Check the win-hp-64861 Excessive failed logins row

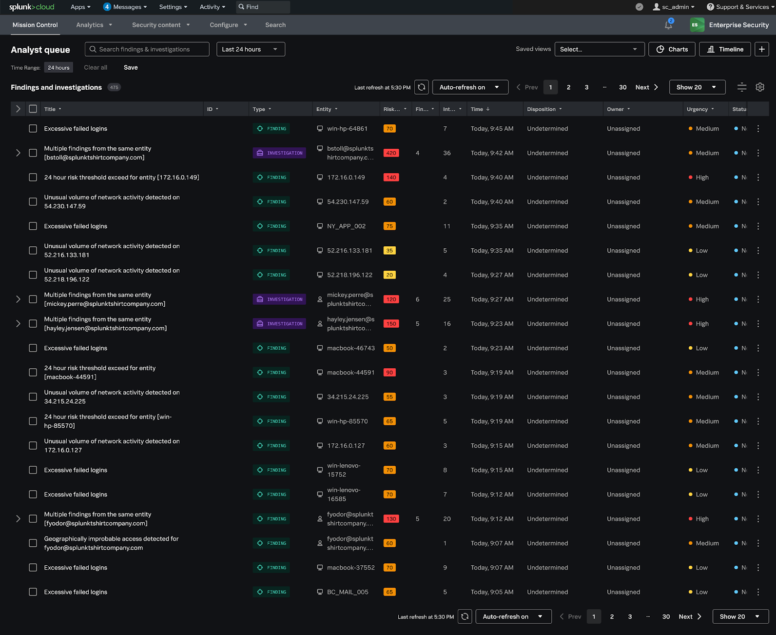[33, 129]
